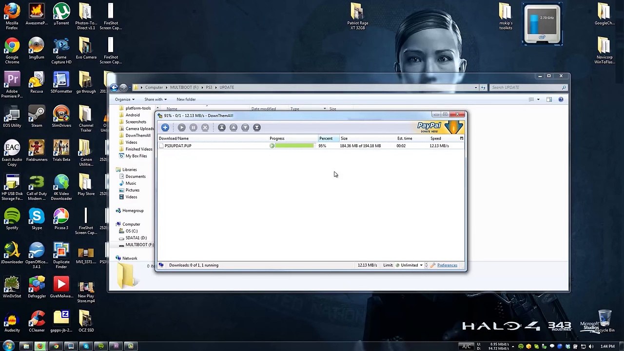624x351 pixels.
Task: Show hidden system tray icons arrow
Action: click(514, 347)
